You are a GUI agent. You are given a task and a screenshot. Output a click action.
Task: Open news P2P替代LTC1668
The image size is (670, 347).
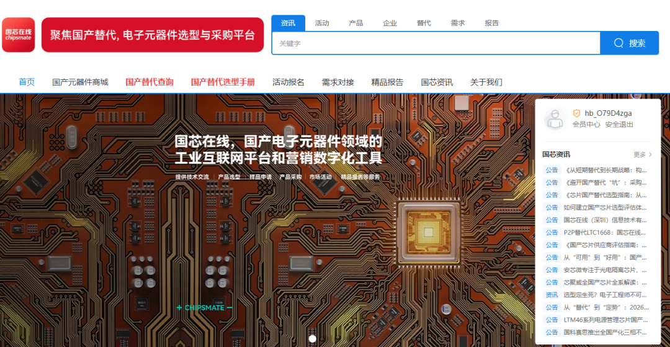click(x=605, y=232)
